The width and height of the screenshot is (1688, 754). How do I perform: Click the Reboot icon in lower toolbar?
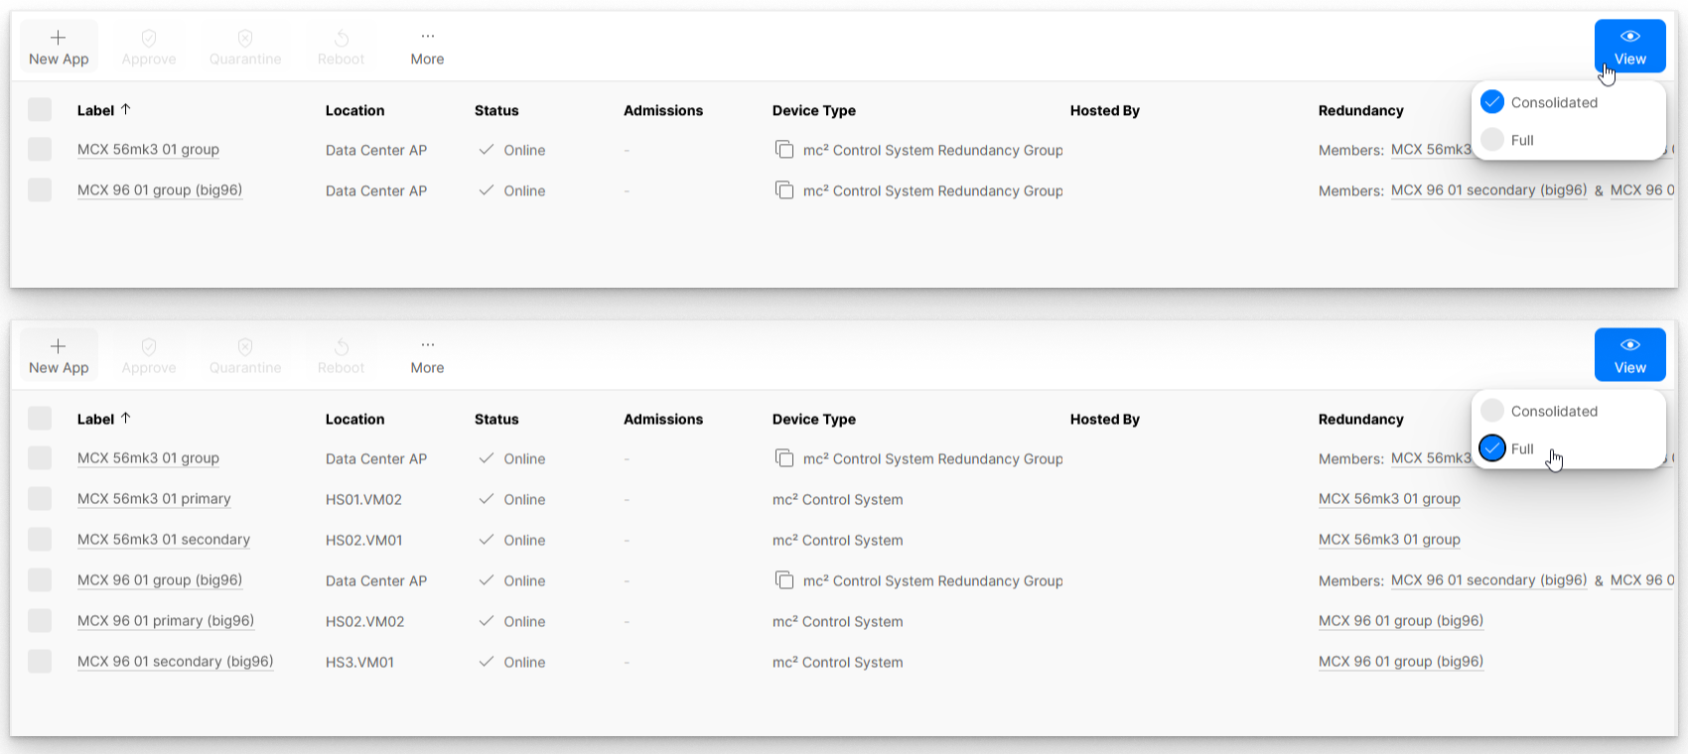[341, 346]
